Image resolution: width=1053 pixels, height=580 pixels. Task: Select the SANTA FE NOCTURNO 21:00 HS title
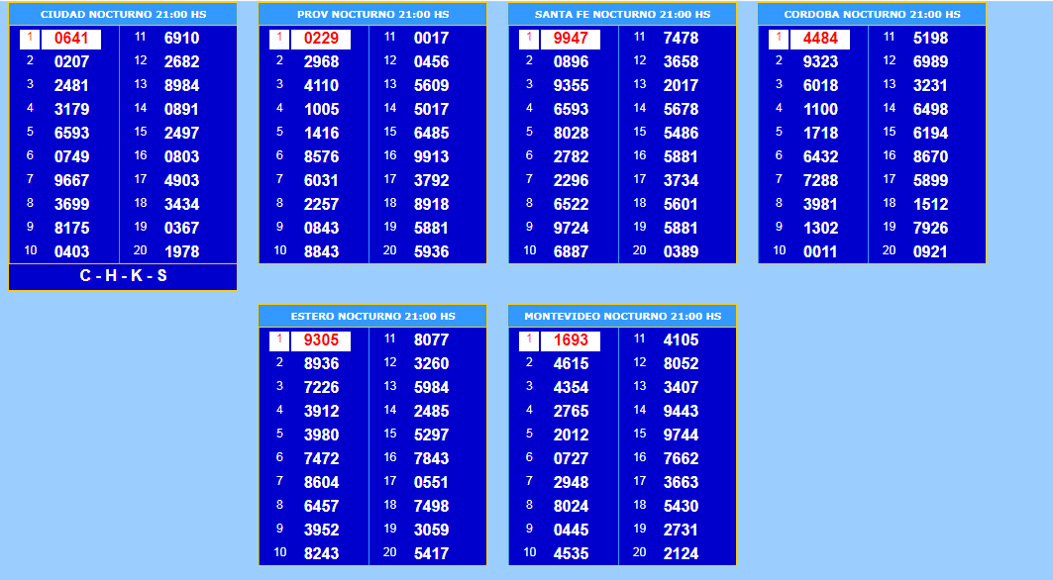(x=622, y=15)
